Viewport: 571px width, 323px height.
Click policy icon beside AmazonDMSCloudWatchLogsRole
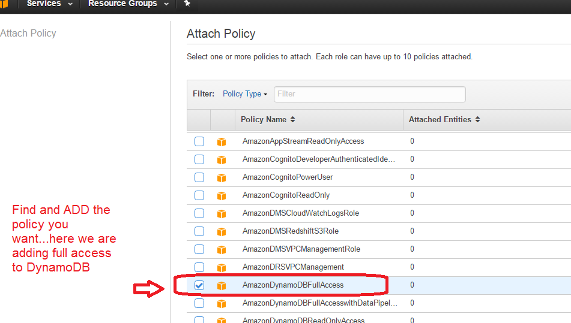[221, 214]
